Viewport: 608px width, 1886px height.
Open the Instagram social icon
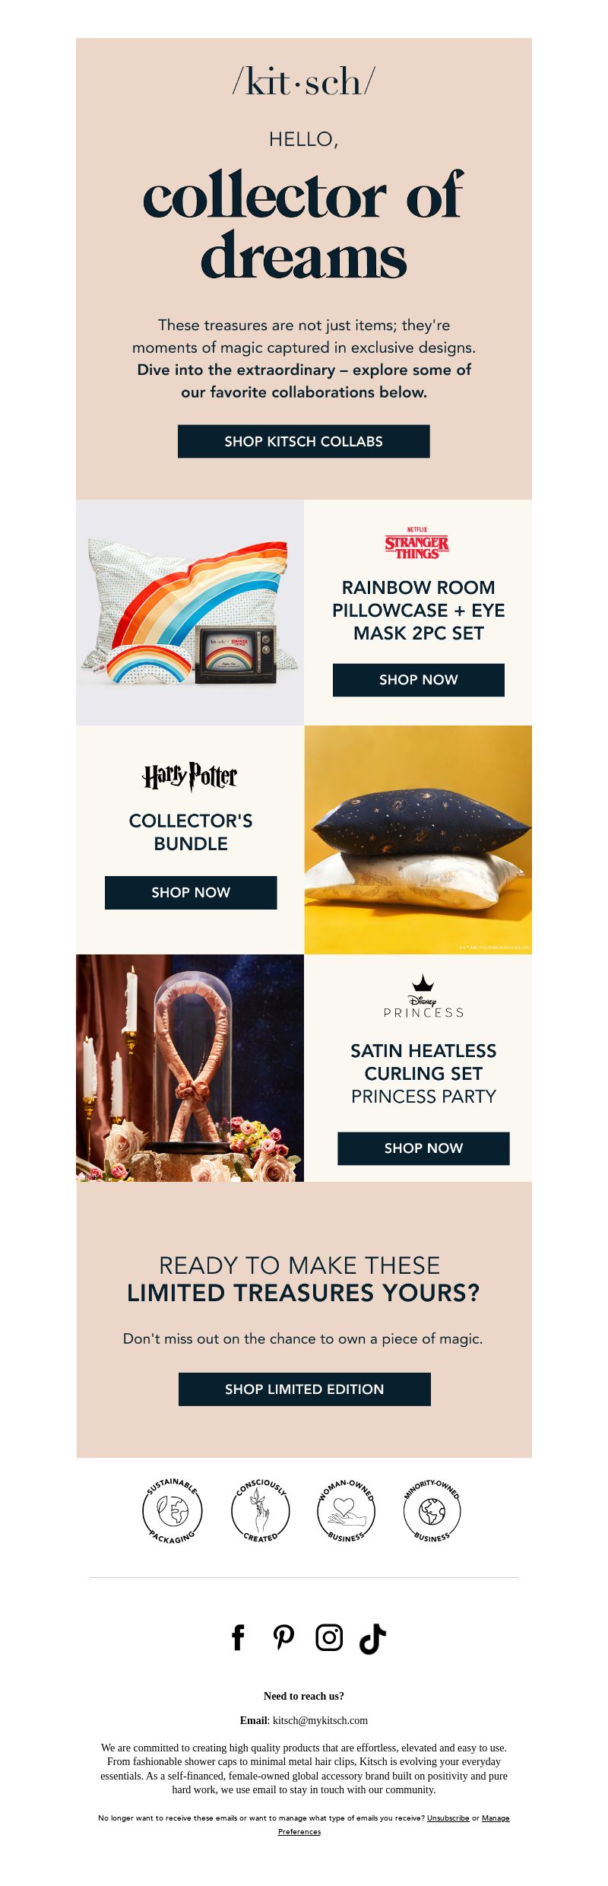[x=329, y=1637]
